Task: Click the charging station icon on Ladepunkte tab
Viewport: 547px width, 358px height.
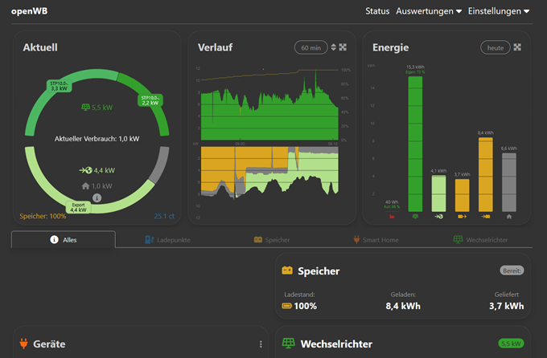Action: [150, 239]
